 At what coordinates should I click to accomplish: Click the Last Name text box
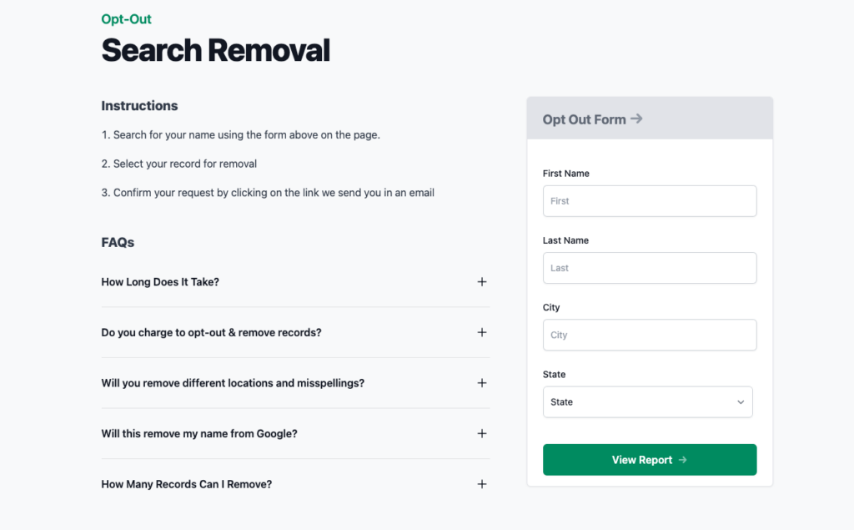pyautogui.click(x=650, y=268)
